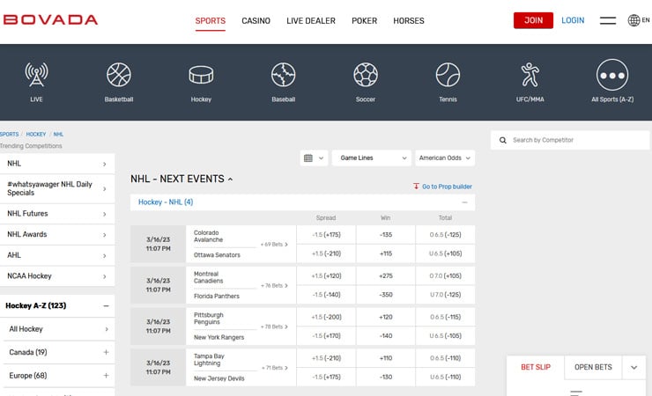
Task: Click the Colorado Avalanche team name
Action: pyautogui.click(x=208, y=236)
